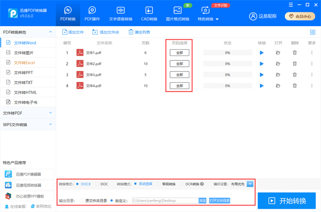Start converting 文件2.pdf with play icon
This screenshot has width=321, height=212.
pos(262,64)
